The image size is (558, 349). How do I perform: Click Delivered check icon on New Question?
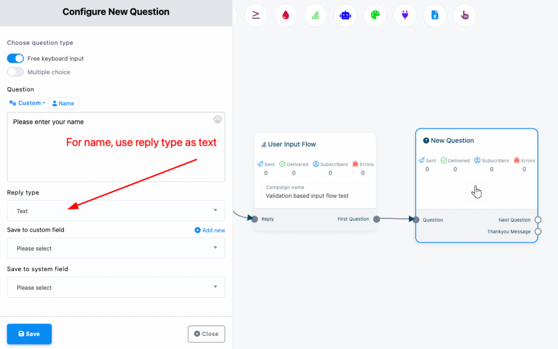(x=444, y=160)
